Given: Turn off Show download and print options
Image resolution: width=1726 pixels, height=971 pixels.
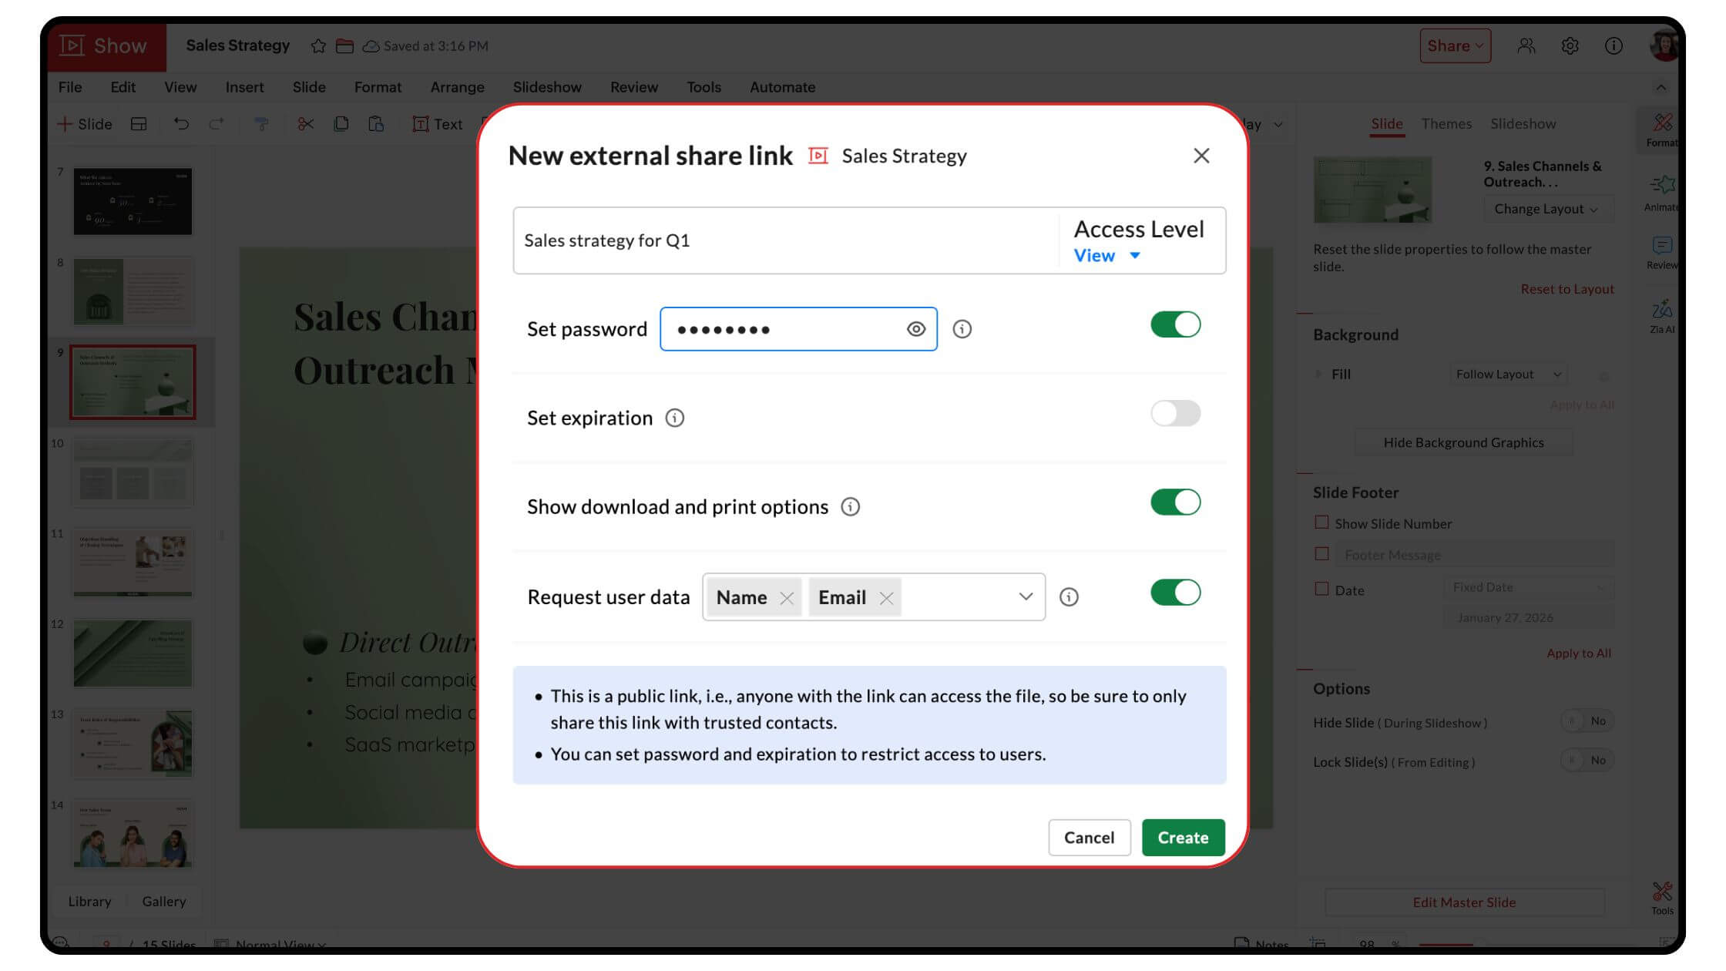Looking at the screenshot, I should [x=1175, y=502].
